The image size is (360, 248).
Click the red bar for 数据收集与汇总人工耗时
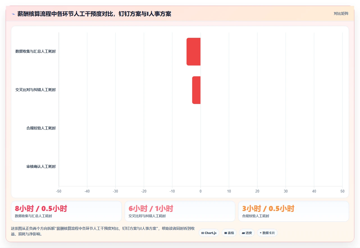click(x=193, y=52)
